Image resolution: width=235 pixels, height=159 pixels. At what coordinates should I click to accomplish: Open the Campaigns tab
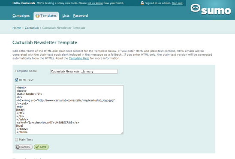(21, 15)
